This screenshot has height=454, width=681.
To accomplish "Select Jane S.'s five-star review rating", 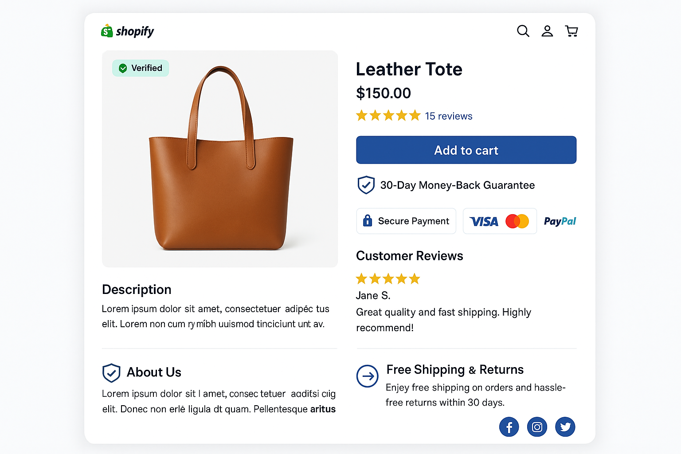I will click(388, 278).
